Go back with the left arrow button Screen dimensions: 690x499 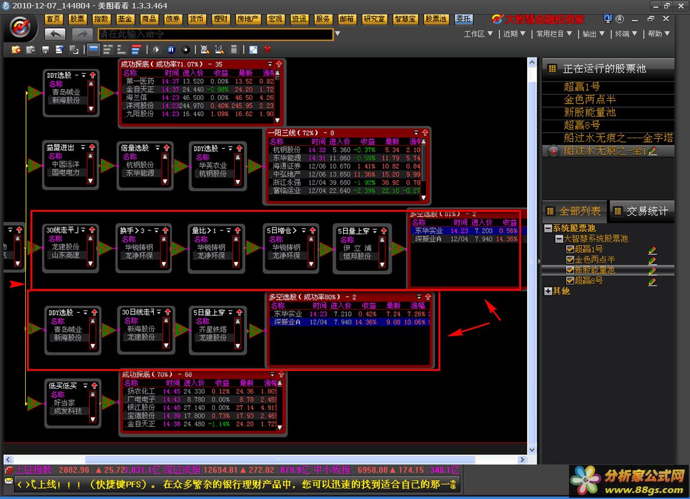[x=55, y=34]
